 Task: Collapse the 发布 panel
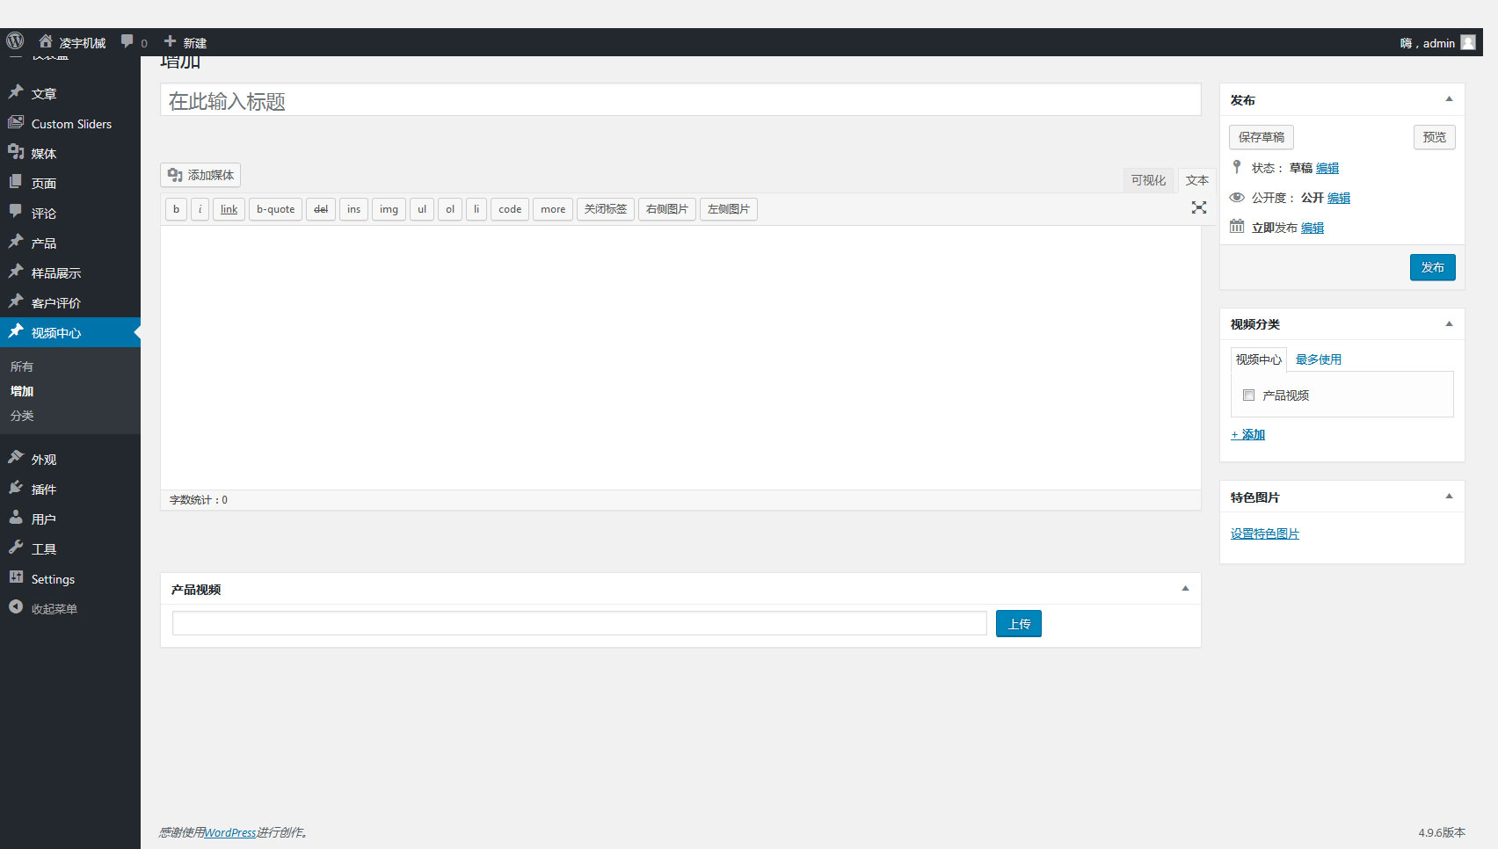[1449, 99]
